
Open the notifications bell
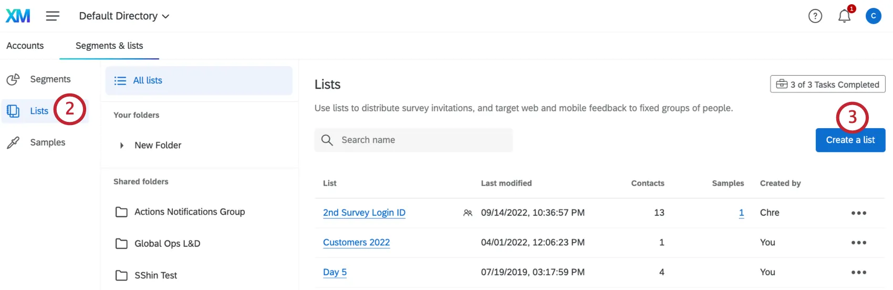[x=844, y=16]
